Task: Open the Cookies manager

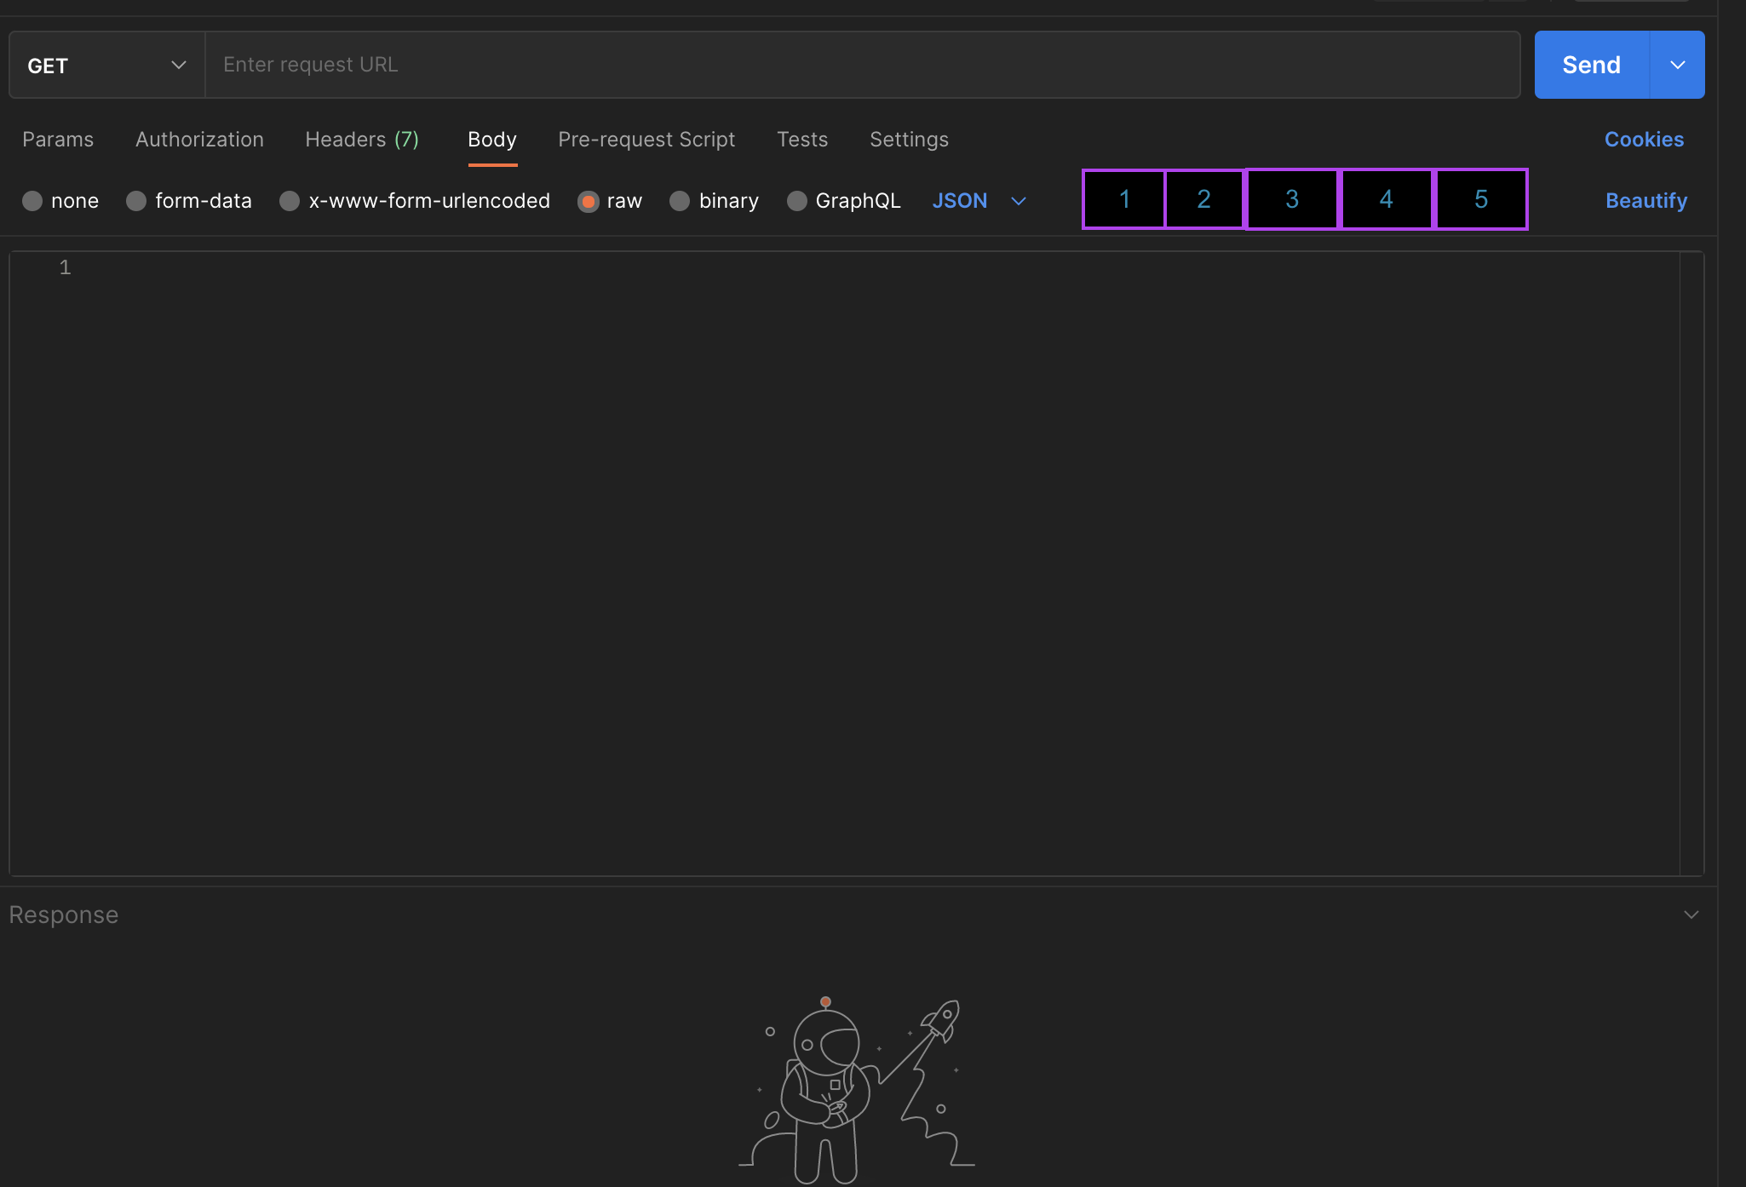Action: (x=1643, y=140)
